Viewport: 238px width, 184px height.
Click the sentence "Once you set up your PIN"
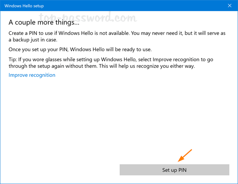pos(43,49)
